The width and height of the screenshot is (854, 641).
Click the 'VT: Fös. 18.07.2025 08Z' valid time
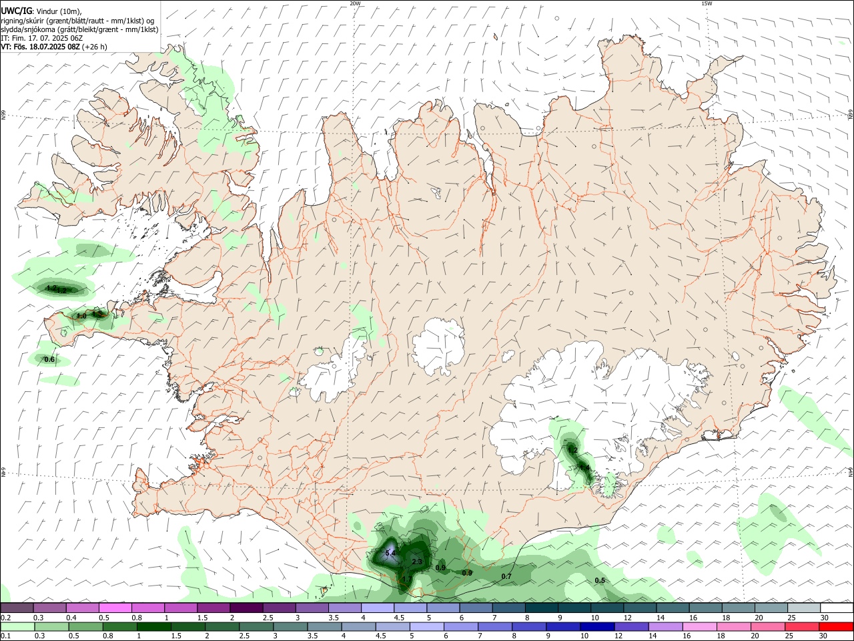pos(41,47)
